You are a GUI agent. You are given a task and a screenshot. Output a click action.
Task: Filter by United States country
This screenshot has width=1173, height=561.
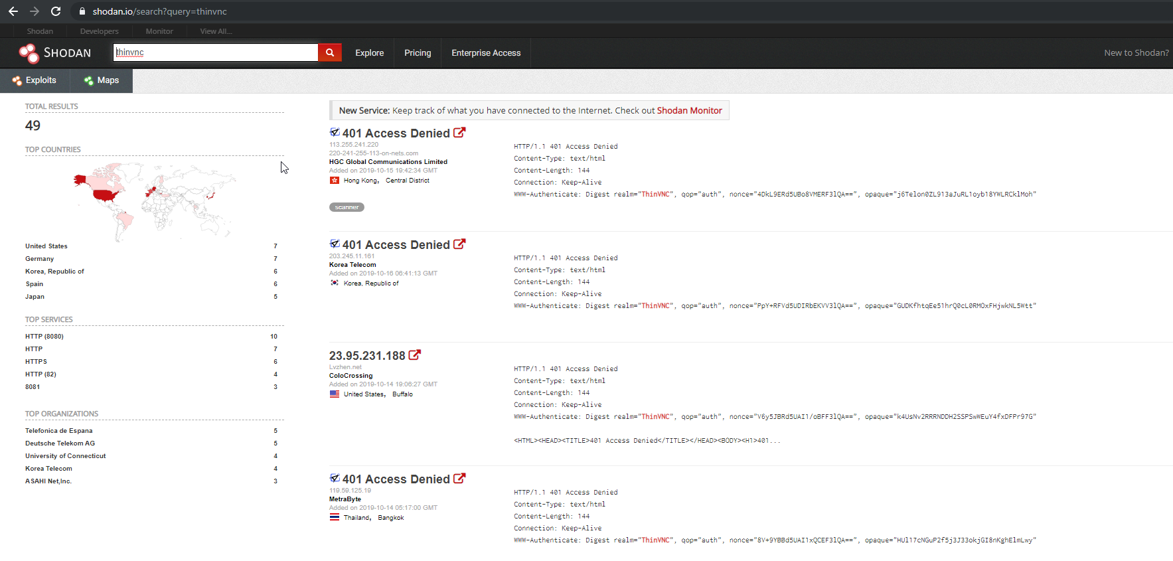tap(46, 246)
